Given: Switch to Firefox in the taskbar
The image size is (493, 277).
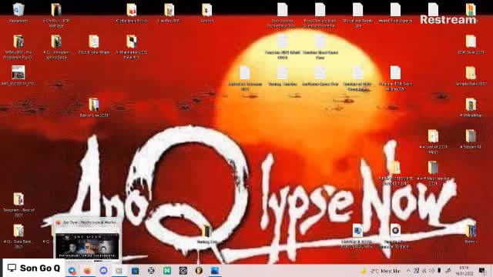Looking at the screenshot, I should coord(88,270).
